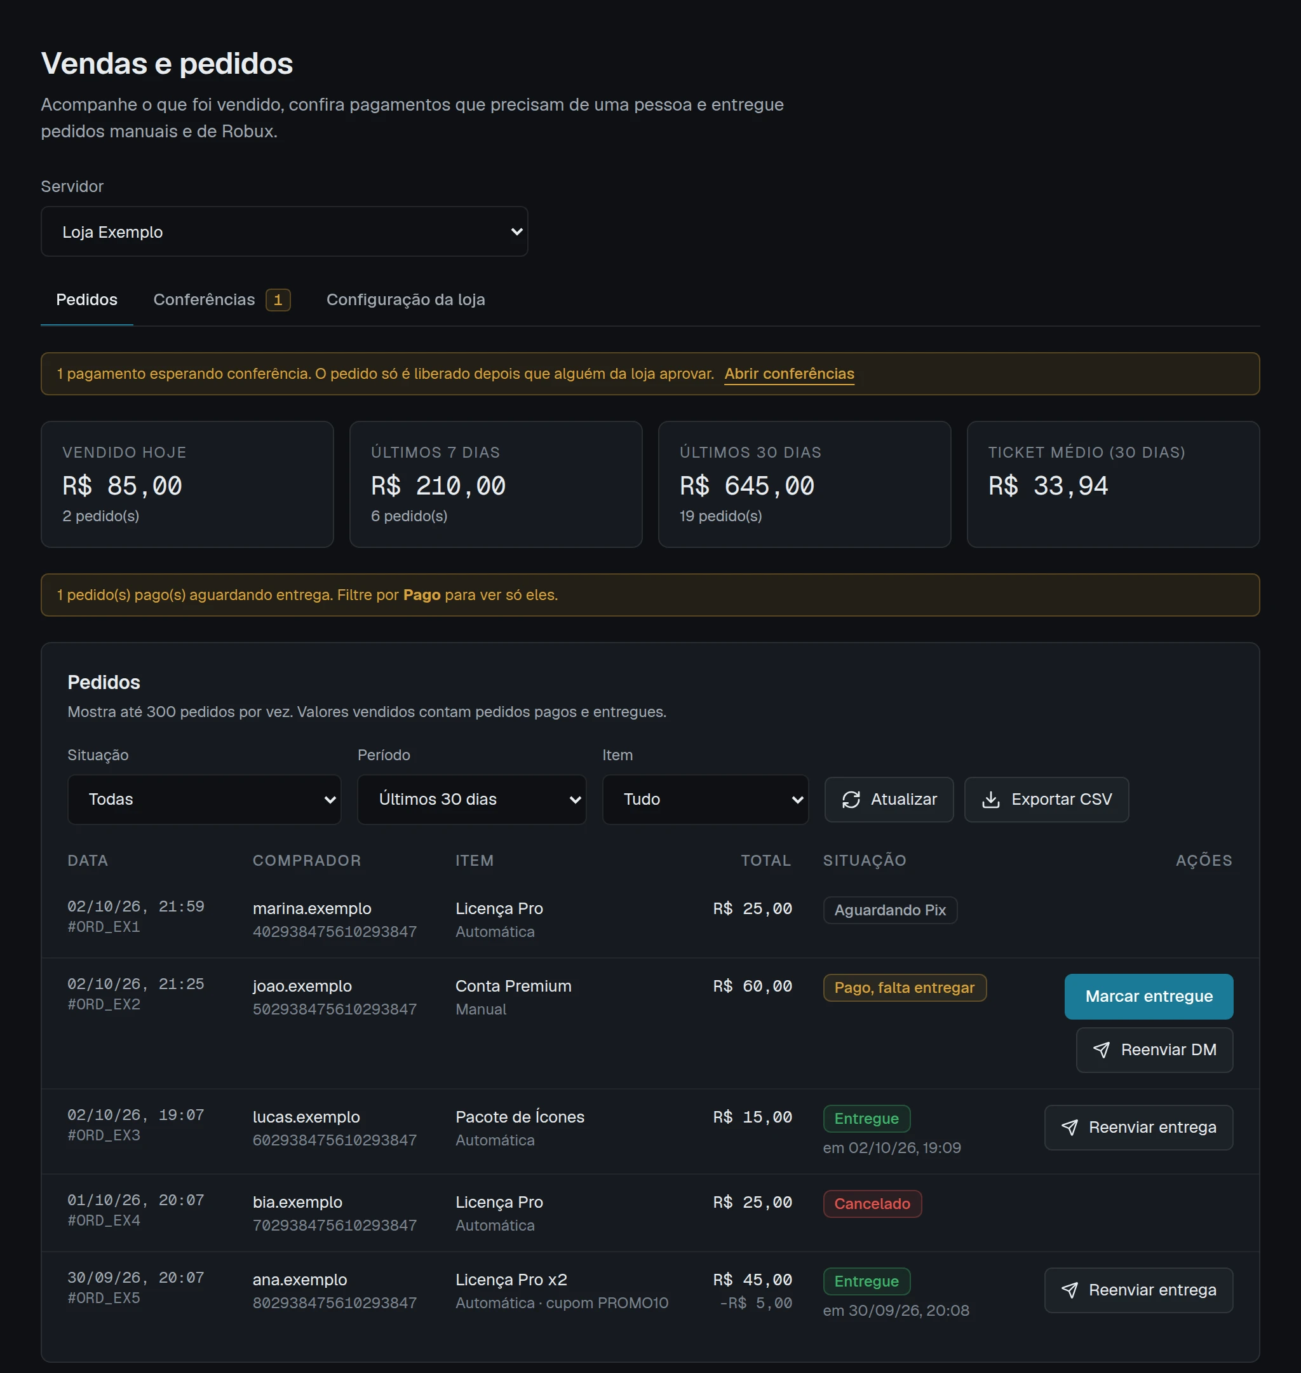1301x1373 pixels.
Task: Click order ID #ORD_EX5
Action: [x=104, y=1298]
